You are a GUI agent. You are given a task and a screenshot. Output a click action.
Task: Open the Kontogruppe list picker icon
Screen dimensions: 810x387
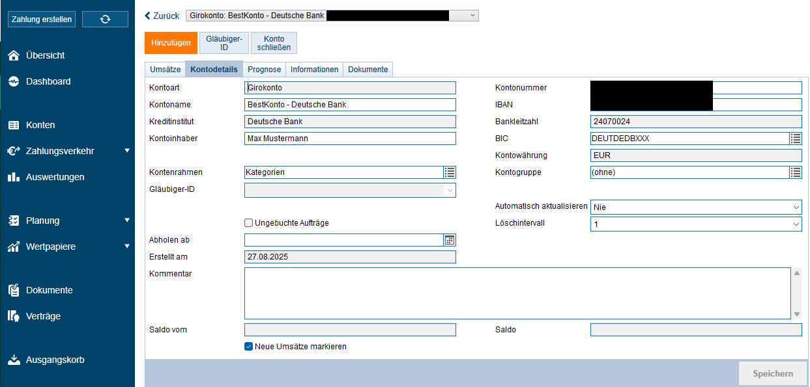[795, 172]
